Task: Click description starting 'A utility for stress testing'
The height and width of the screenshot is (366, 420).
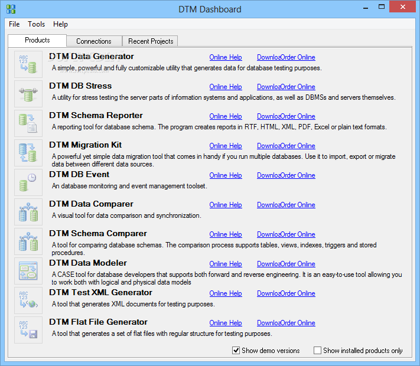Action: click(224, 97)
